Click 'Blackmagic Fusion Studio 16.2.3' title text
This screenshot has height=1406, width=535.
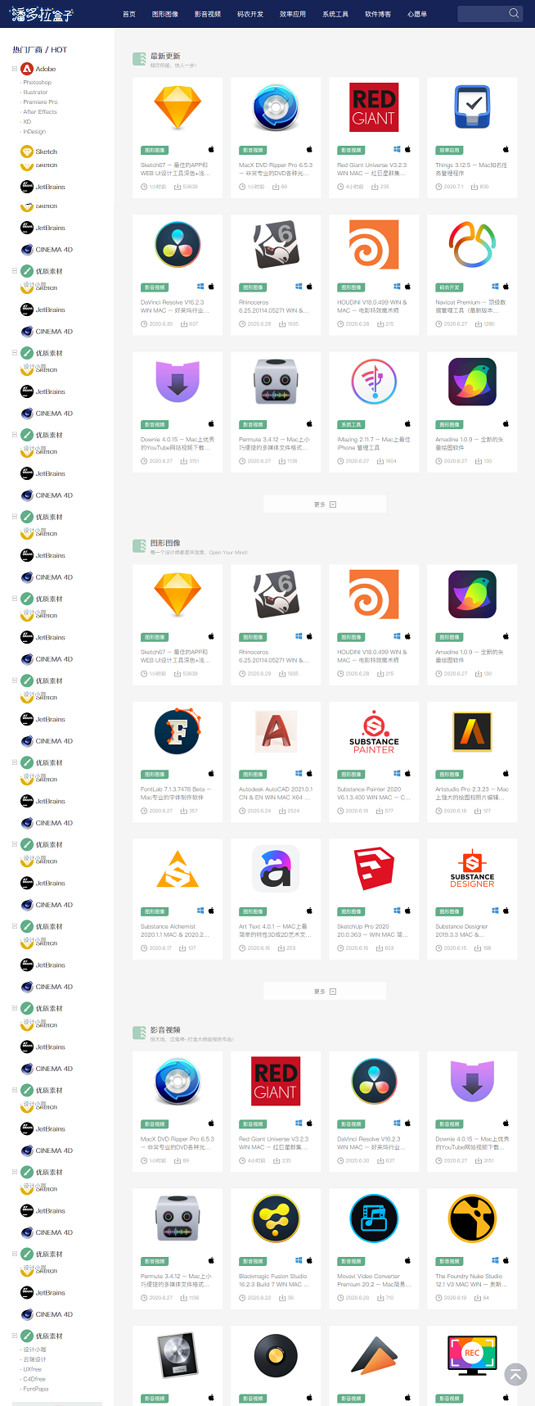pyautogui.click(x=276, y=1281)
